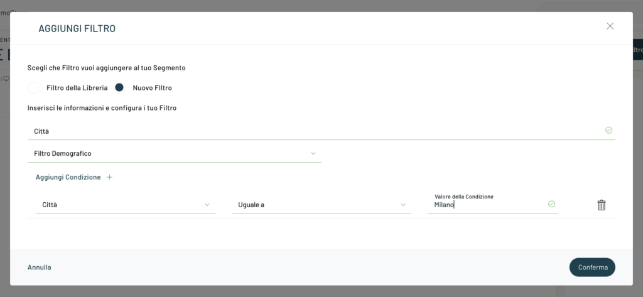Open the Filtro Demografico type dropdown

pyautogui.click(x=174, y=153)
